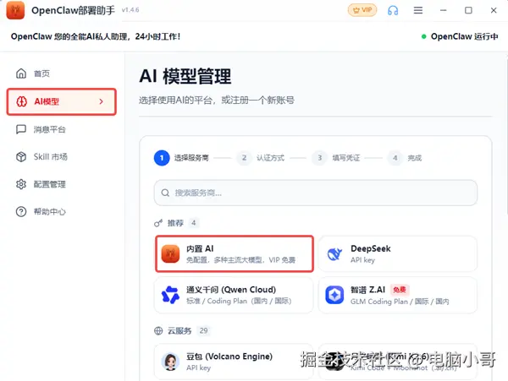Focus the 搜索服务商 search field

pyautogui.click(x=316, y=193)
